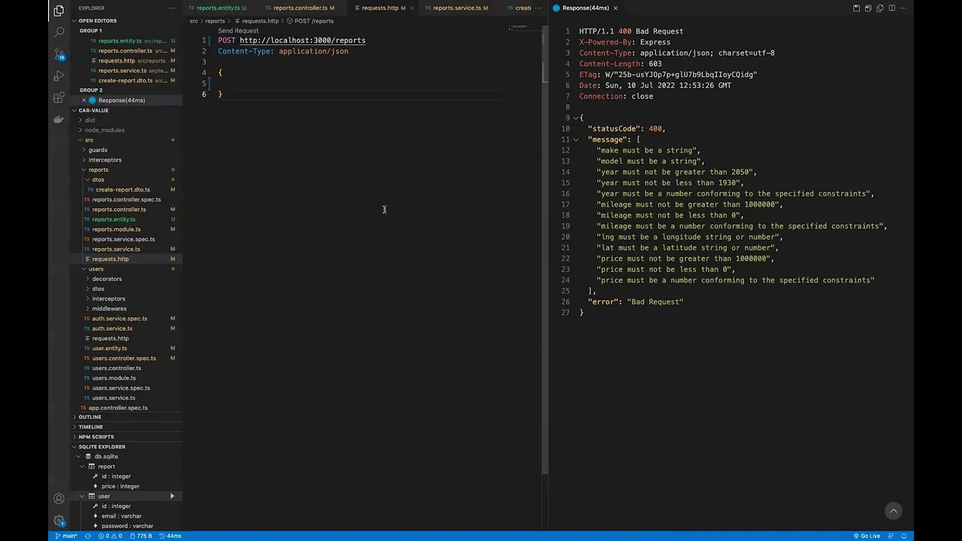This screenshot has width=962, height=541.
Task: Click the Synchronize Changes status icon
Action: coord(88,536)
